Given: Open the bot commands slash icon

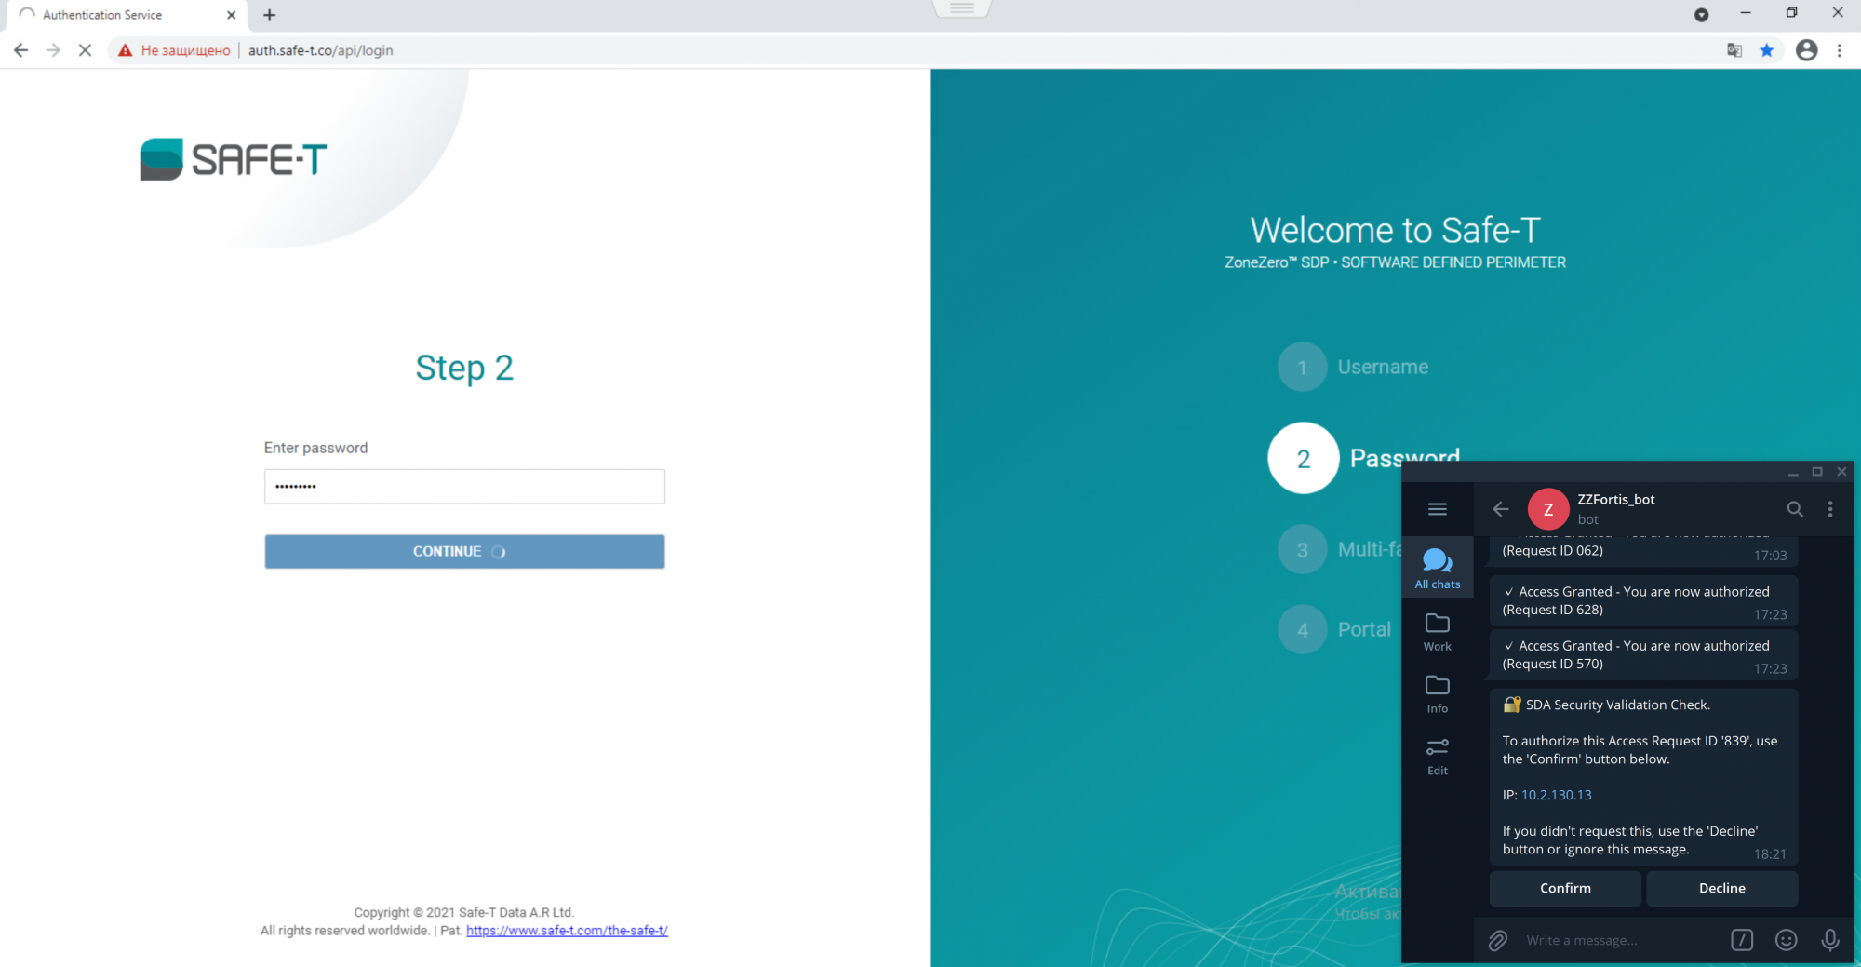Looking at the screenshot, I should 1742,941.
